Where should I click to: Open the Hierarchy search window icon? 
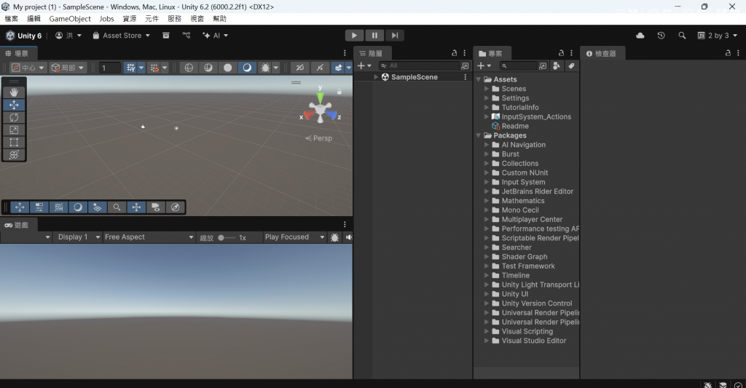(x=465, y=66)
